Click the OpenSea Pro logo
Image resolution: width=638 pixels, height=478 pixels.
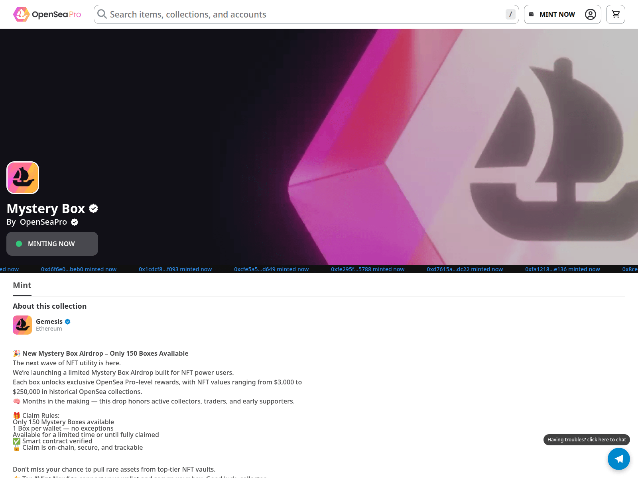click(x=47, y=14)
